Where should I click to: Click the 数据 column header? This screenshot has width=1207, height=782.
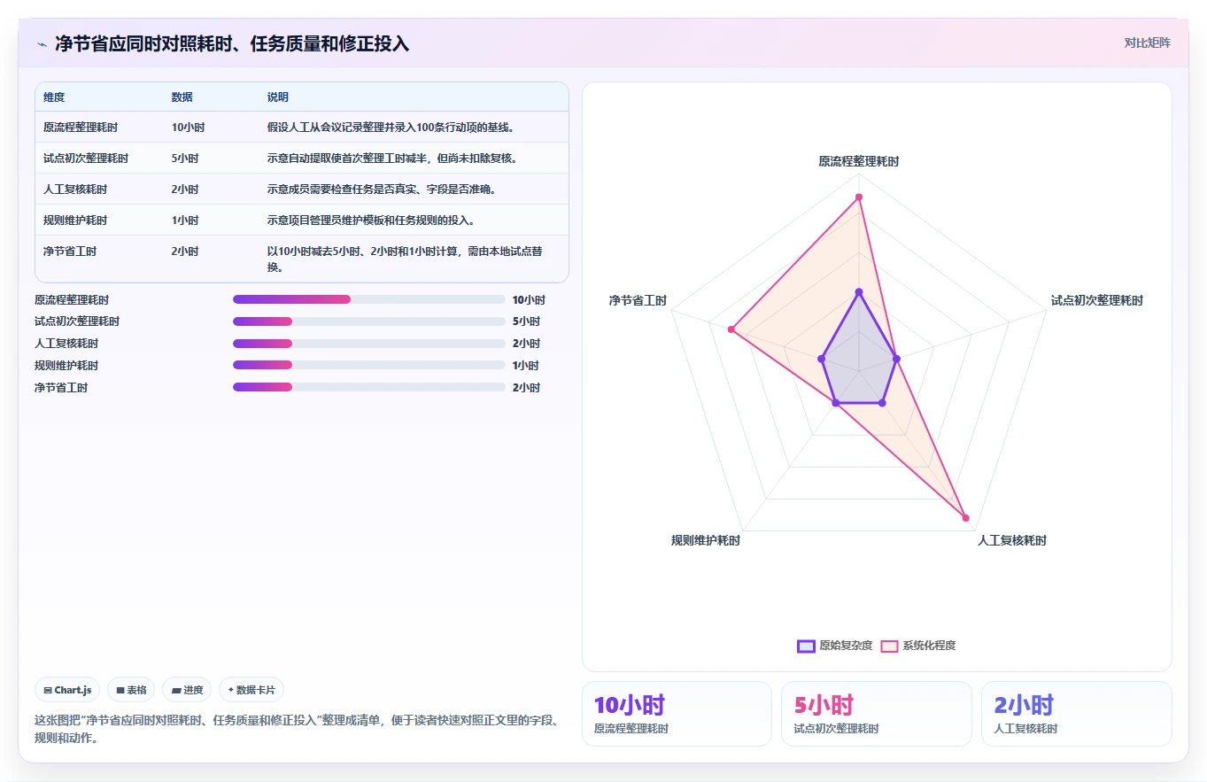coord(182,97)
